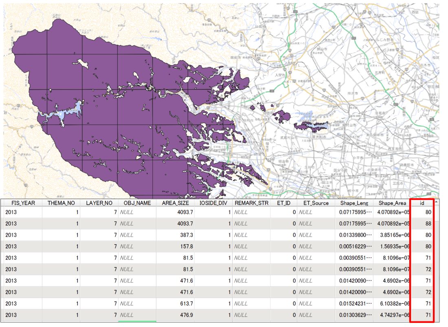This screenshot has width=448, height=327.
Task: Click the 東久留米市 map label
Action: coord(374,135)
